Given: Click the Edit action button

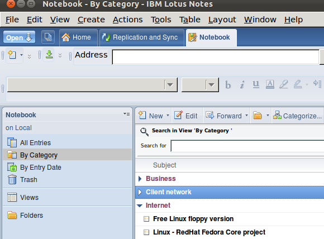Looking at the screenshot, I should (186, 116).
